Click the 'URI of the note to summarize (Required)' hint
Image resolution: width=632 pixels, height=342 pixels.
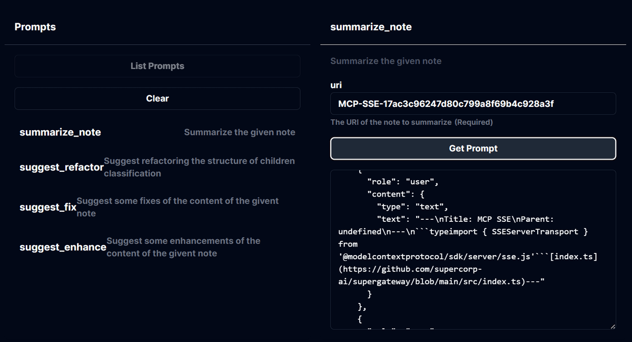coord(411,122)
